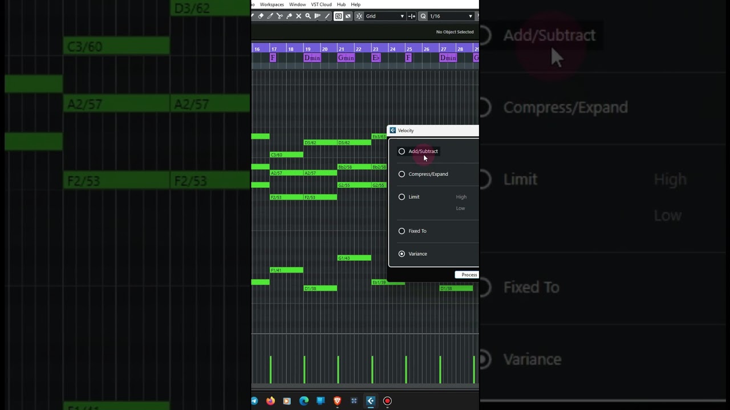The height and width of the screenshot is (410, 730).
Task: Click the velocity bar under bar 21
Action: coord(338,370)
